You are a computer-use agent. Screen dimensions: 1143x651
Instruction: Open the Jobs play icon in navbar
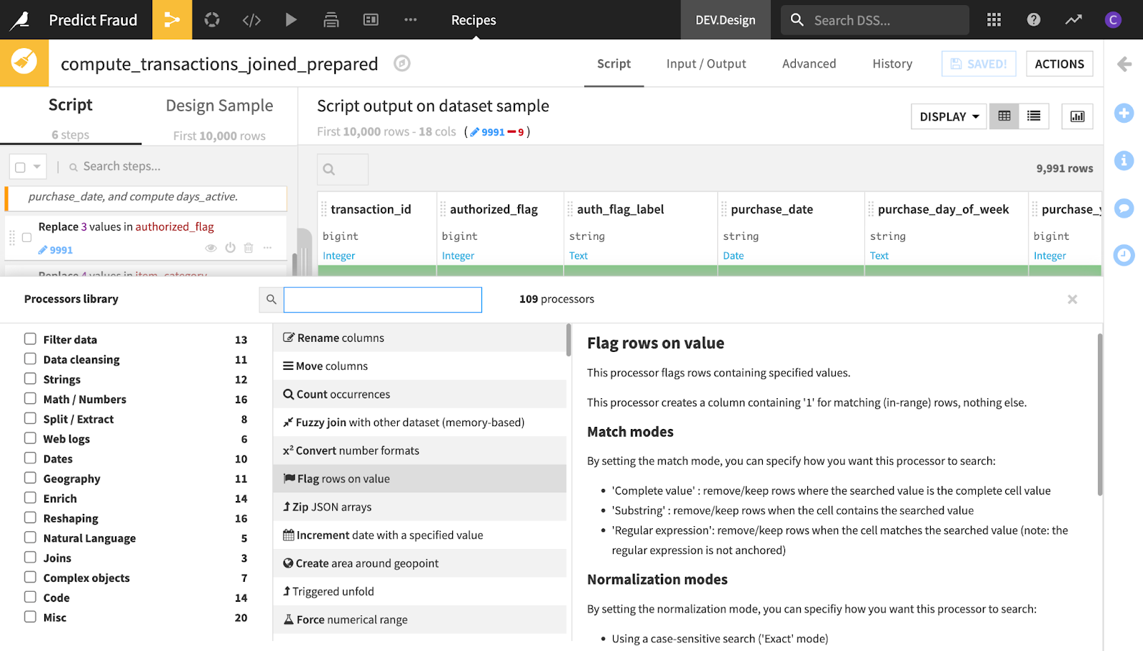[x=291, y=20]
